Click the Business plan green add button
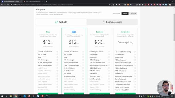Screen dimensions: 175x98 tap(100, 94)
